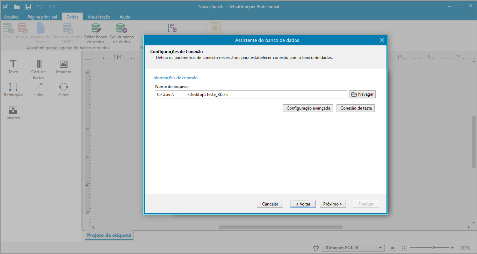Screen dimensions: 477x254
Task: Open Editar banco de dados
Action: [x=95, y=33]
